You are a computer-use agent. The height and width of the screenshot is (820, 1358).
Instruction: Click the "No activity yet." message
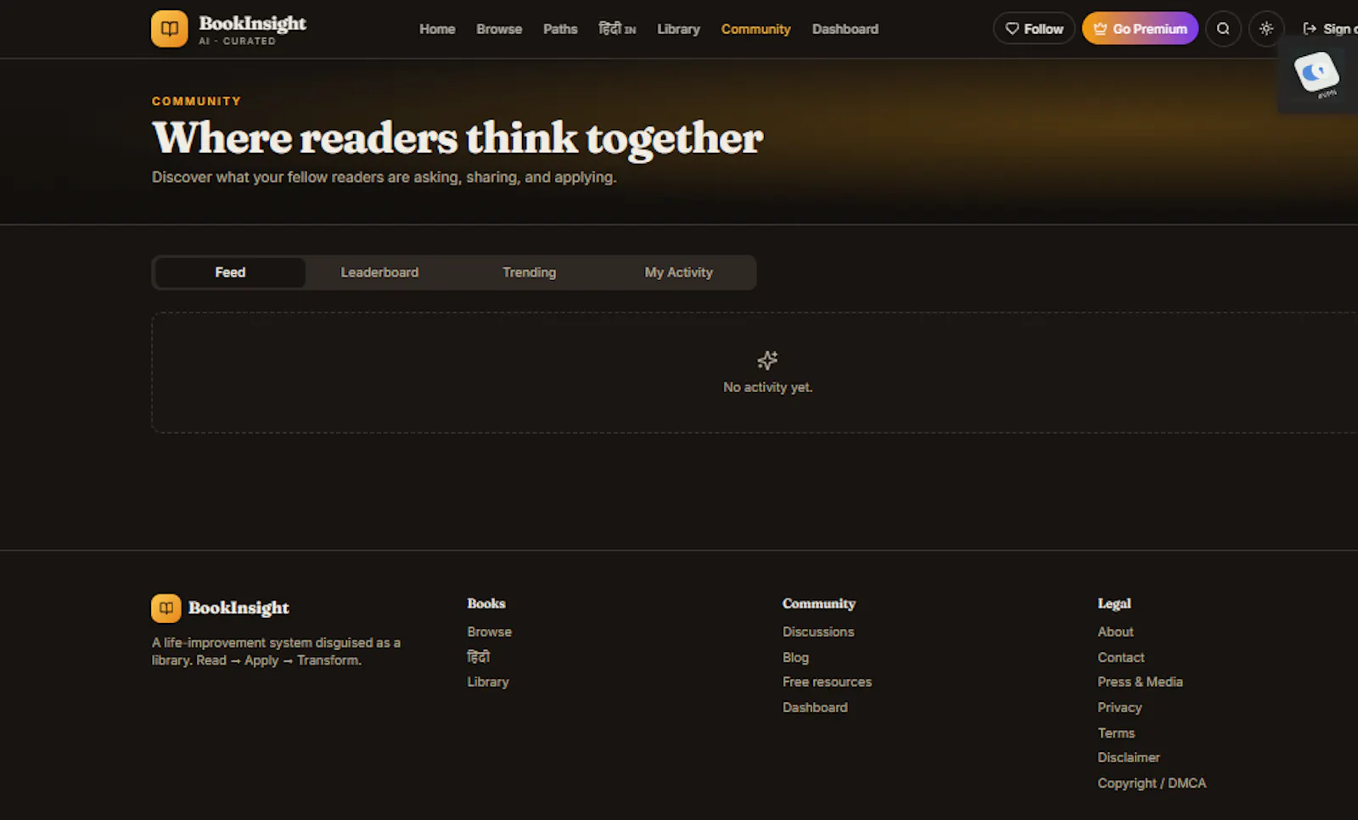(767, 387)
